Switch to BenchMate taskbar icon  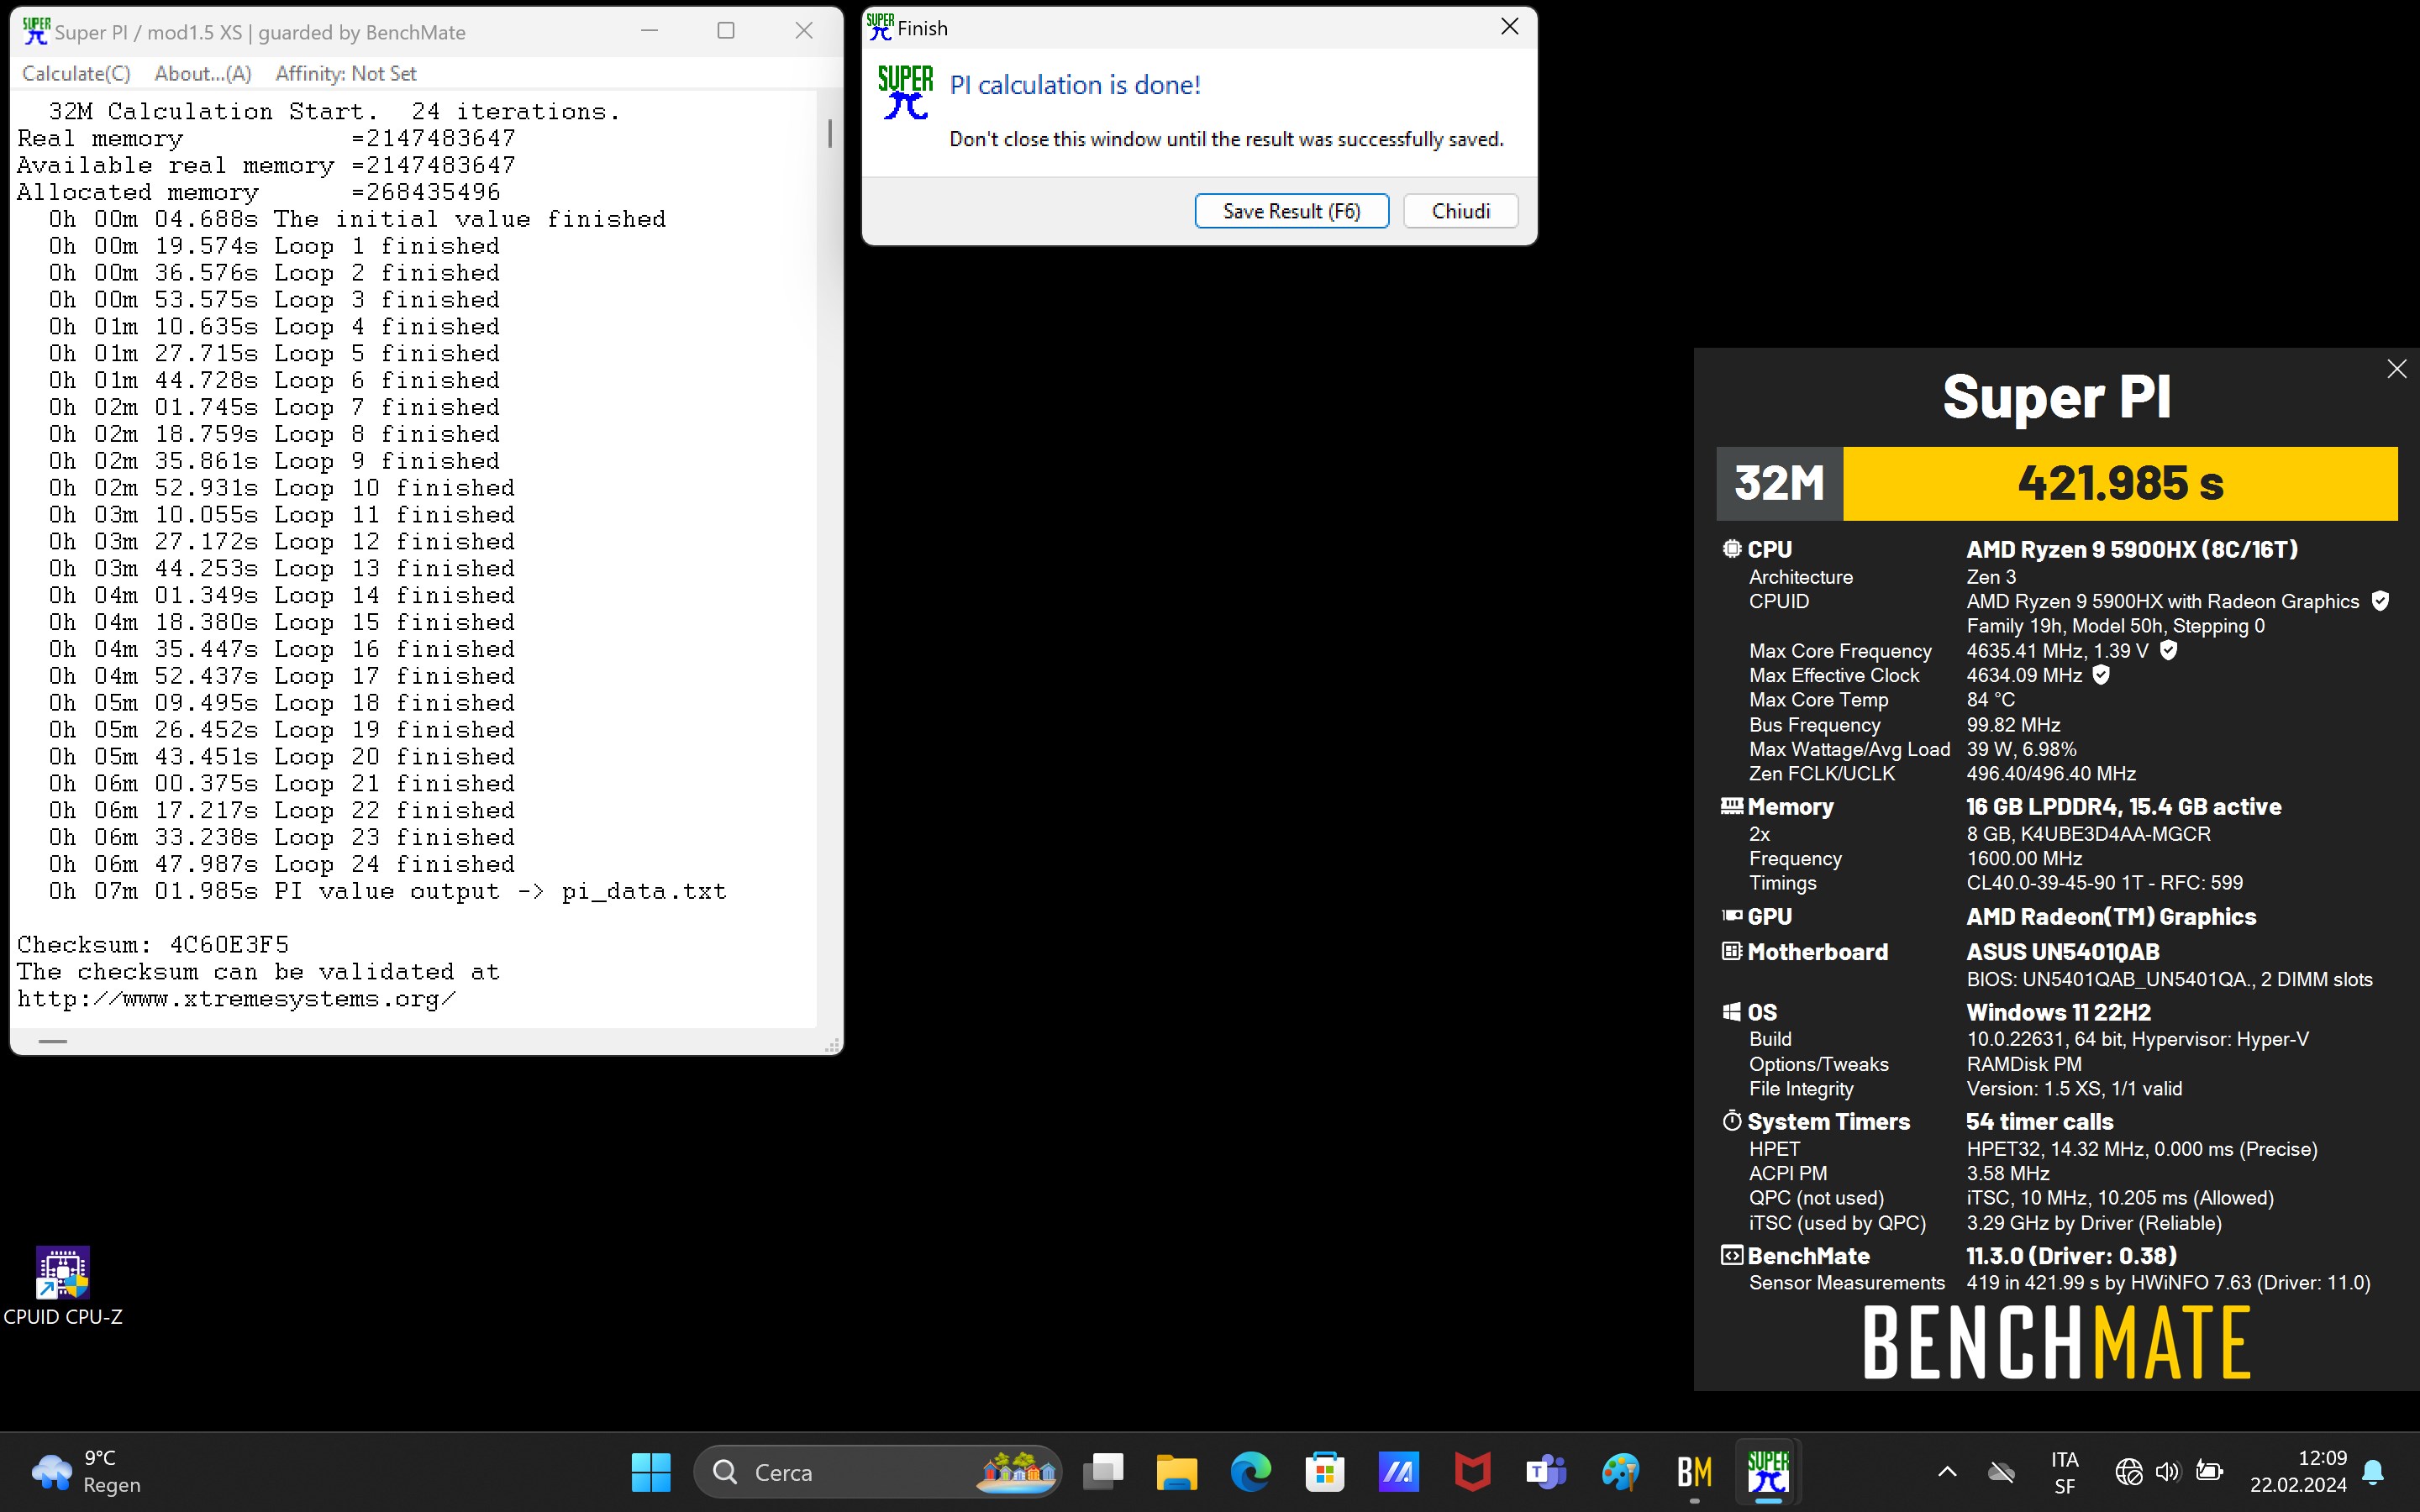(x=1694, y=1472)
